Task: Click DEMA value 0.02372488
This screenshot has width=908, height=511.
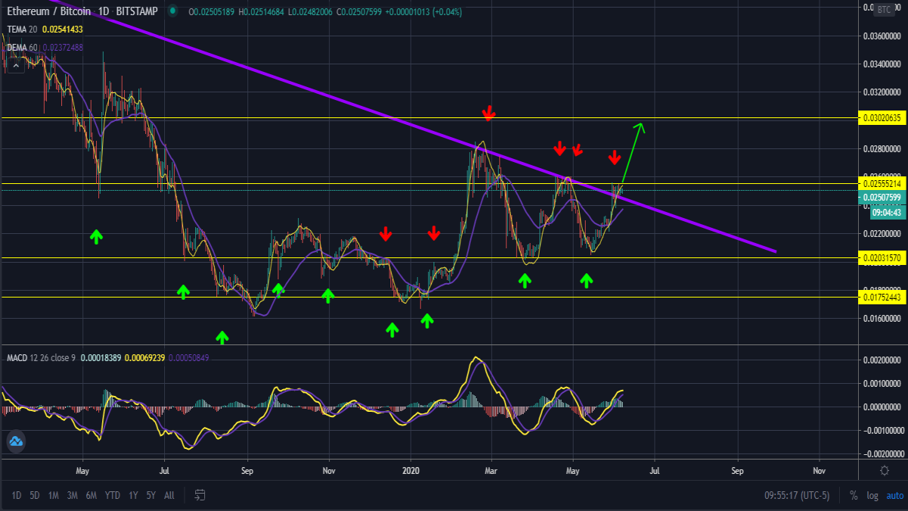Action: click(x=64, y=47)
